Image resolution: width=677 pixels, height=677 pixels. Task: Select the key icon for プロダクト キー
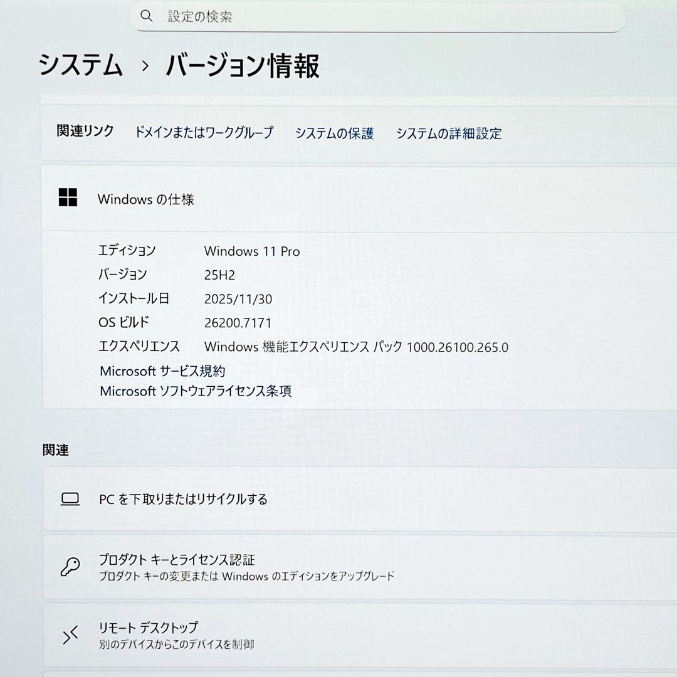coord(71,566)
